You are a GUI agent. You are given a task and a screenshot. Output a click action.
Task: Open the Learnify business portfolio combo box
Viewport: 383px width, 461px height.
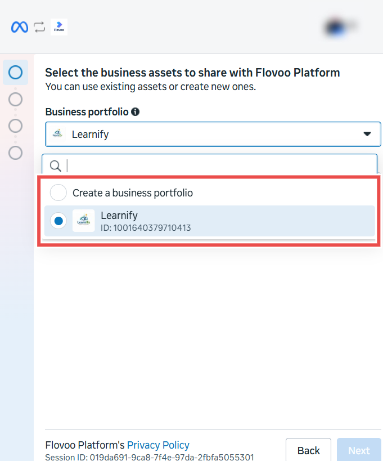[x=213, y=134]
